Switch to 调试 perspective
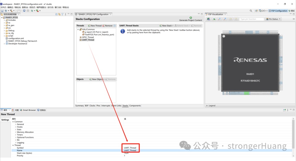296x161 pixels. tap(291, 11)
